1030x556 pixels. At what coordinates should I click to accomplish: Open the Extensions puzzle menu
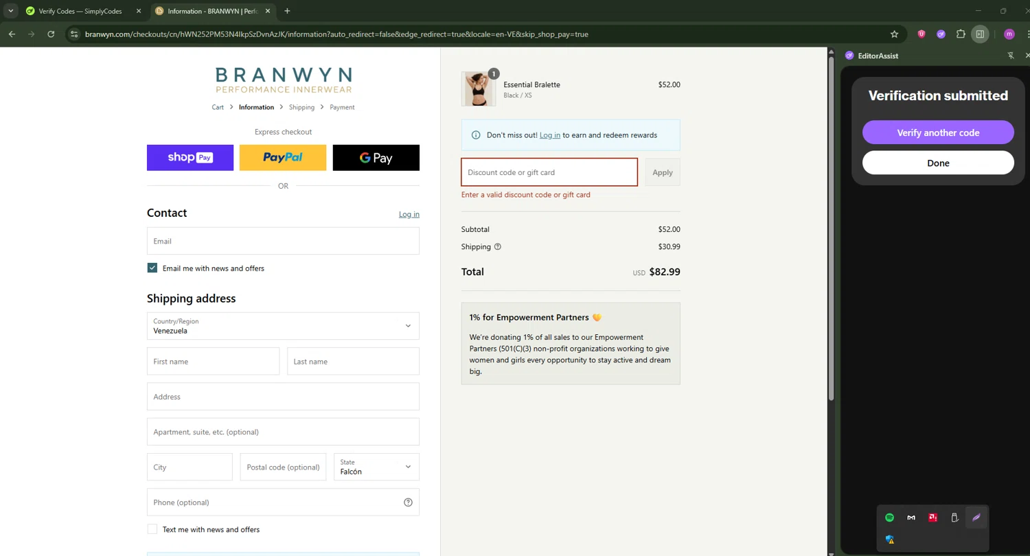tap(961, 34)
